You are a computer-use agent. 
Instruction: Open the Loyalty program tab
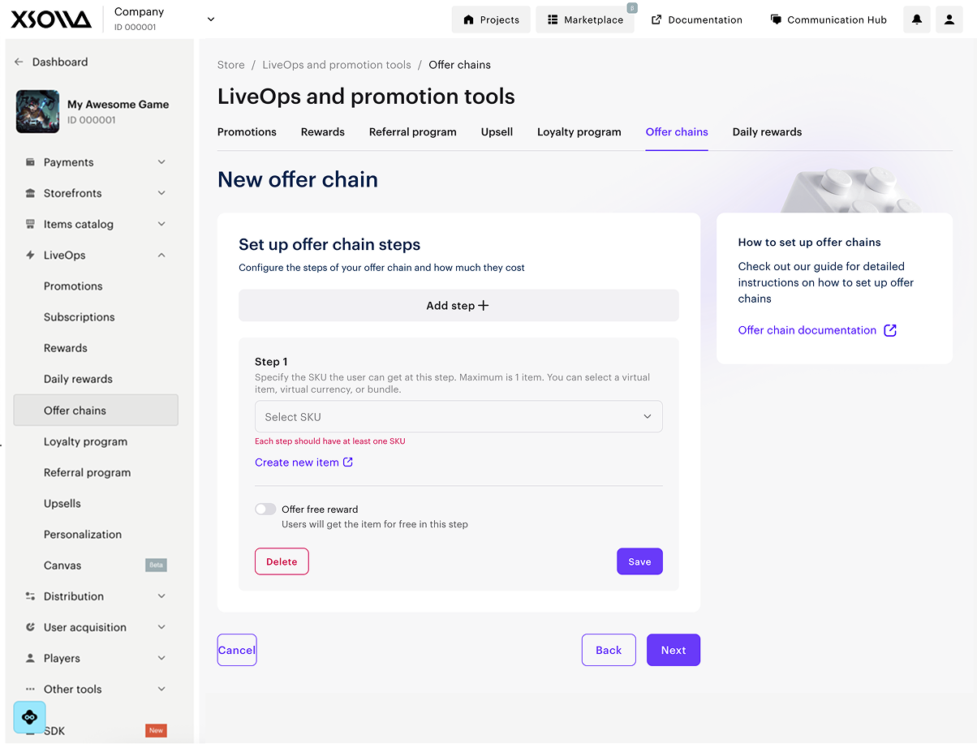pyautogui.click(x=579, y=132)
